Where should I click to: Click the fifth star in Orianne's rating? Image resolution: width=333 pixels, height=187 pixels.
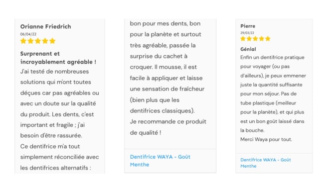tap(52, 41)
